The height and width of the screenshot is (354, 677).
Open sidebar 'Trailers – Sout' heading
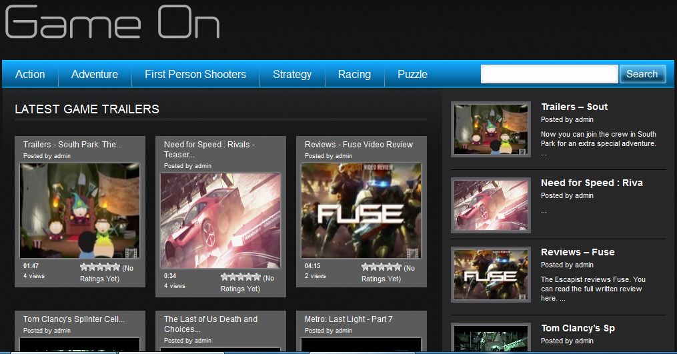pos(574,107)
